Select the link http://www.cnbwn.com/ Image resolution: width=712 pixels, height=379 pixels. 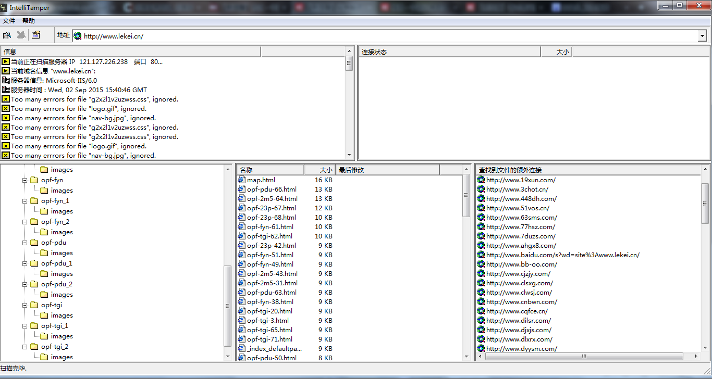pos(521,301)
